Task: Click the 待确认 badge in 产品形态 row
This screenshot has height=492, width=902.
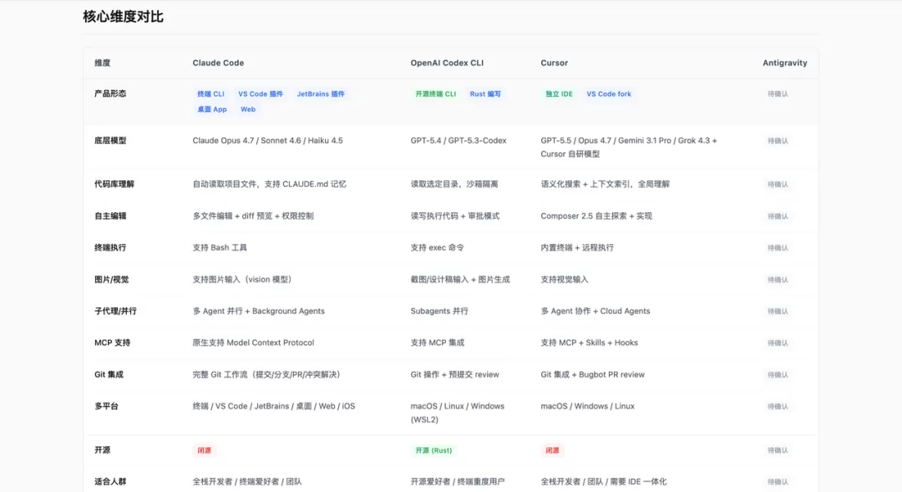Action: pyautogui.click(x=778, y=94)
